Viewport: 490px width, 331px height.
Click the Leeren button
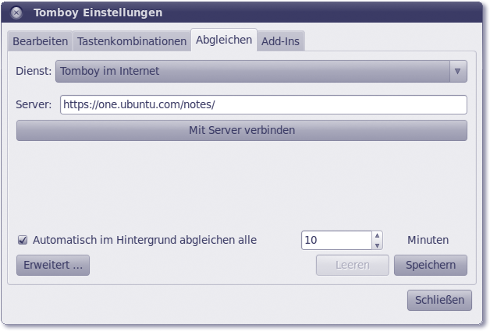pos(352,265)
